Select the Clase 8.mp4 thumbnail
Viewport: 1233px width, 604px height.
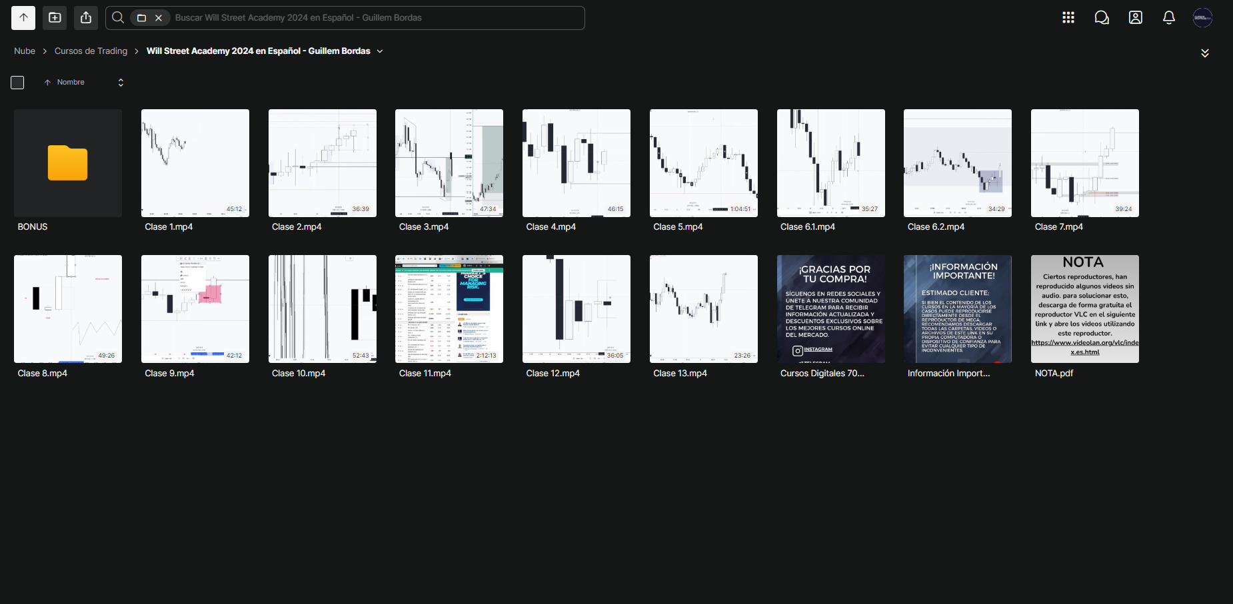(68, 309)
